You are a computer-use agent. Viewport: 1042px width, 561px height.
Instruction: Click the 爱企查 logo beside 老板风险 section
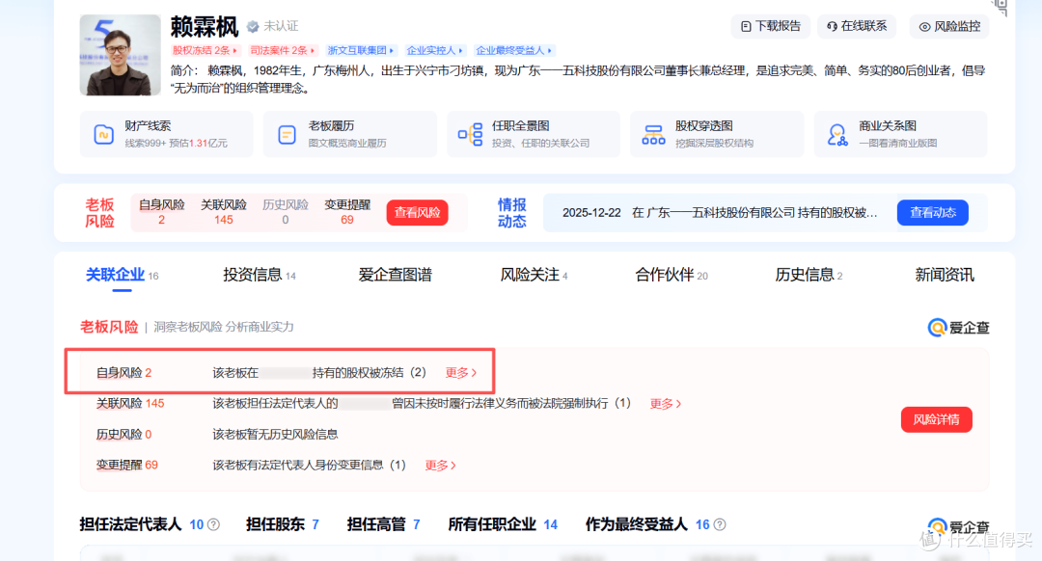pos(958,328)
